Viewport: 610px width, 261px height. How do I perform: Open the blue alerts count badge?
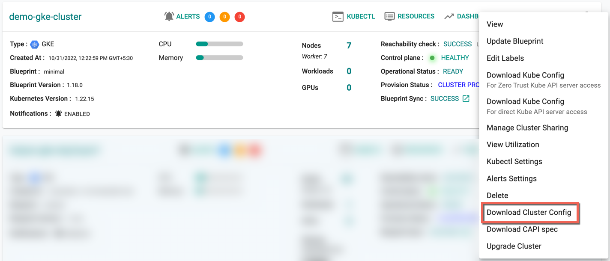tap(209, 17)
